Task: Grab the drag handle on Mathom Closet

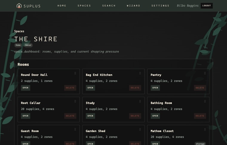Action: (205, 130)
